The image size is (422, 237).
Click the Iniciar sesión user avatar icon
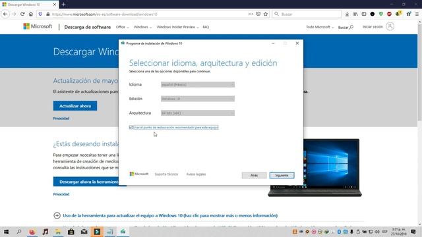[x=390, y=26]
